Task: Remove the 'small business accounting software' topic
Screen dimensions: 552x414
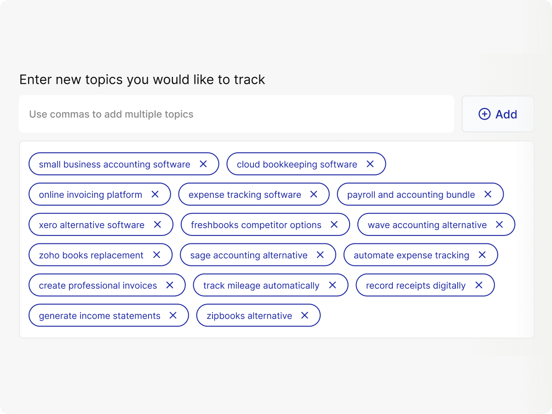Action: click(203, 164)
